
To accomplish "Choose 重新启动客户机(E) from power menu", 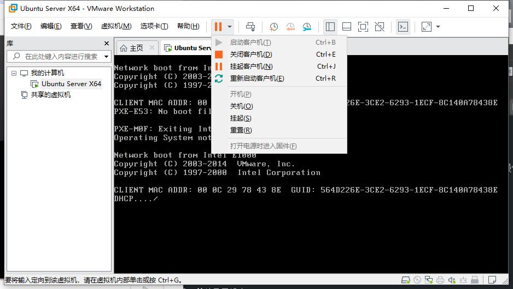I will click(x=279, y=79).
